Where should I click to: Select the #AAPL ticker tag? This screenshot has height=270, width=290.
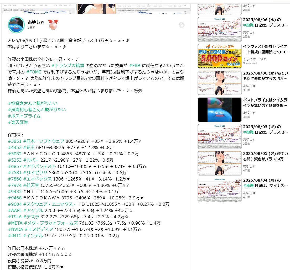pos(15,210)
